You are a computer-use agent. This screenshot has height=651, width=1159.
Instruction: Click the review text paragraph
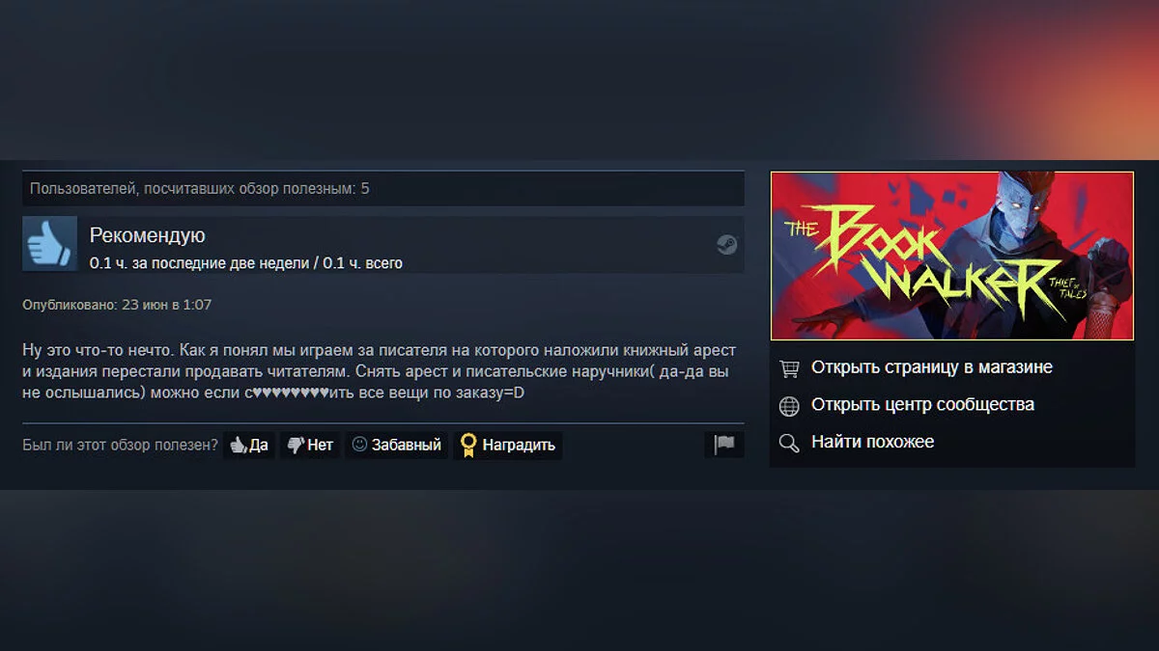(x=379, y=371)
